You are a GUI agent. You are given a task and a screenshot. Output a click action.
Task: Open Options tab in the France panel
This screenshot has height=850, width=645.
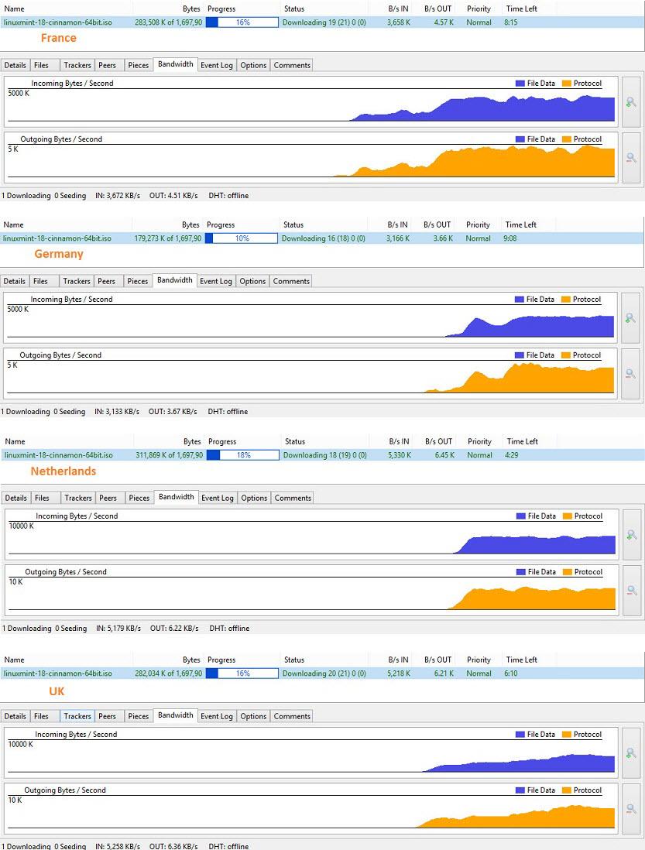253,65
